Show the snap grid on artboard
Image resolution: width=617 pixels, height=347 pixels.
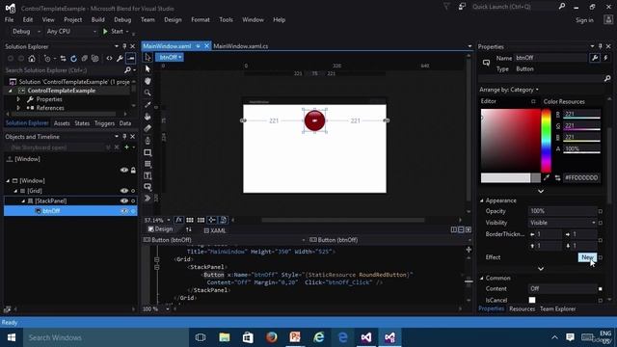coord(190,220)
